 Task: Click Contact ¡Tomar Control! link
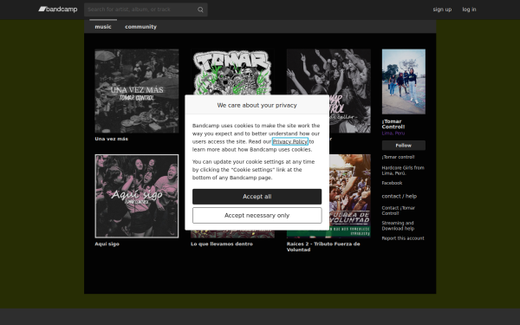click(399, 211)
